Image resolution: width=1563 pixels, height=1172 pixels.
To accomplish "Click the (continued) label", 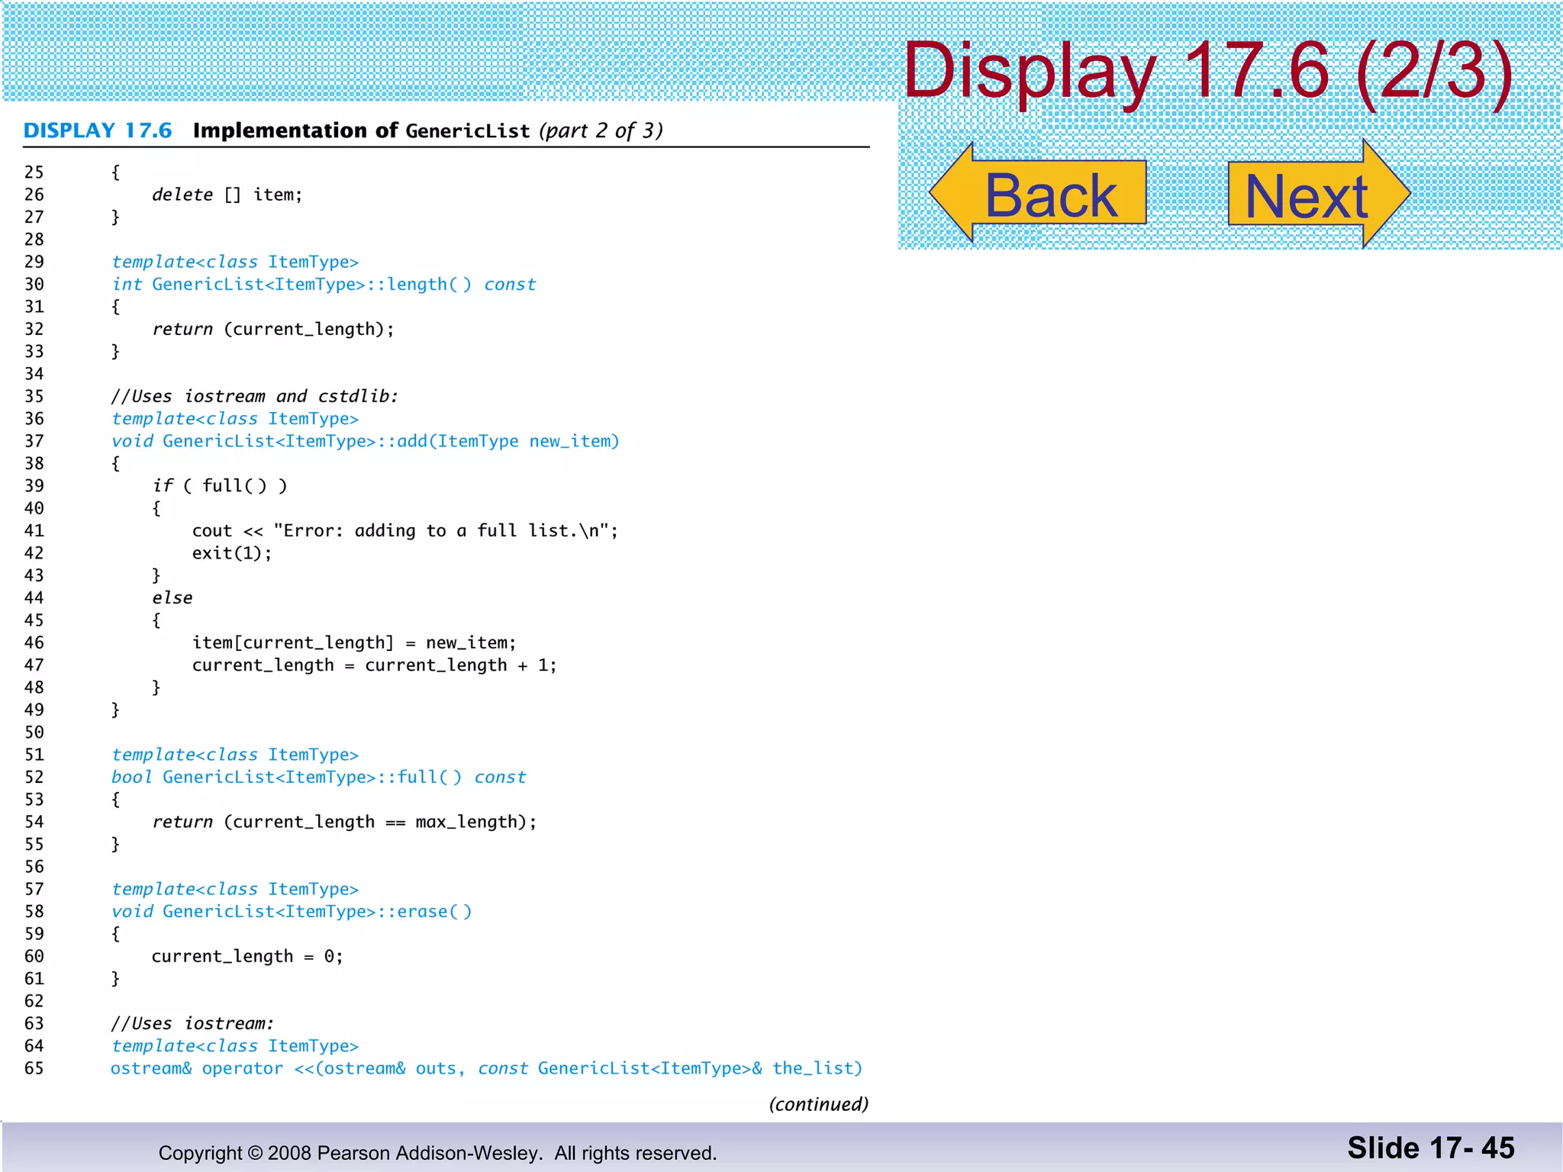I will 818,1104.
